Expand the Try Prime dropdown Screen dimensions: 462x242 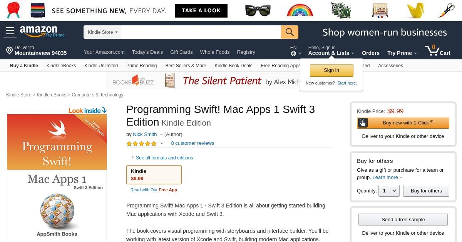tap(402, 53)
